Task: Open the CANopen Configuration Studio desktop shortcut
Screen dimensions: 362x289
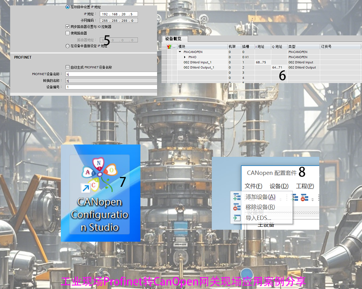Action: point(100,194)
